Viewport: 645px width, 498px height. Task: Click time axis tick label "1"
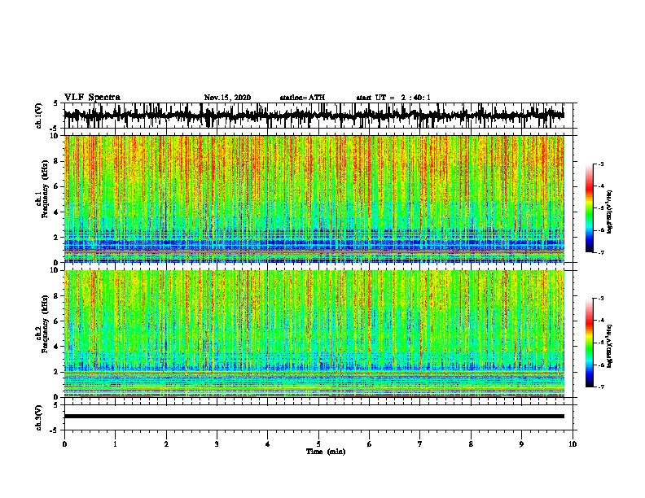115,444
